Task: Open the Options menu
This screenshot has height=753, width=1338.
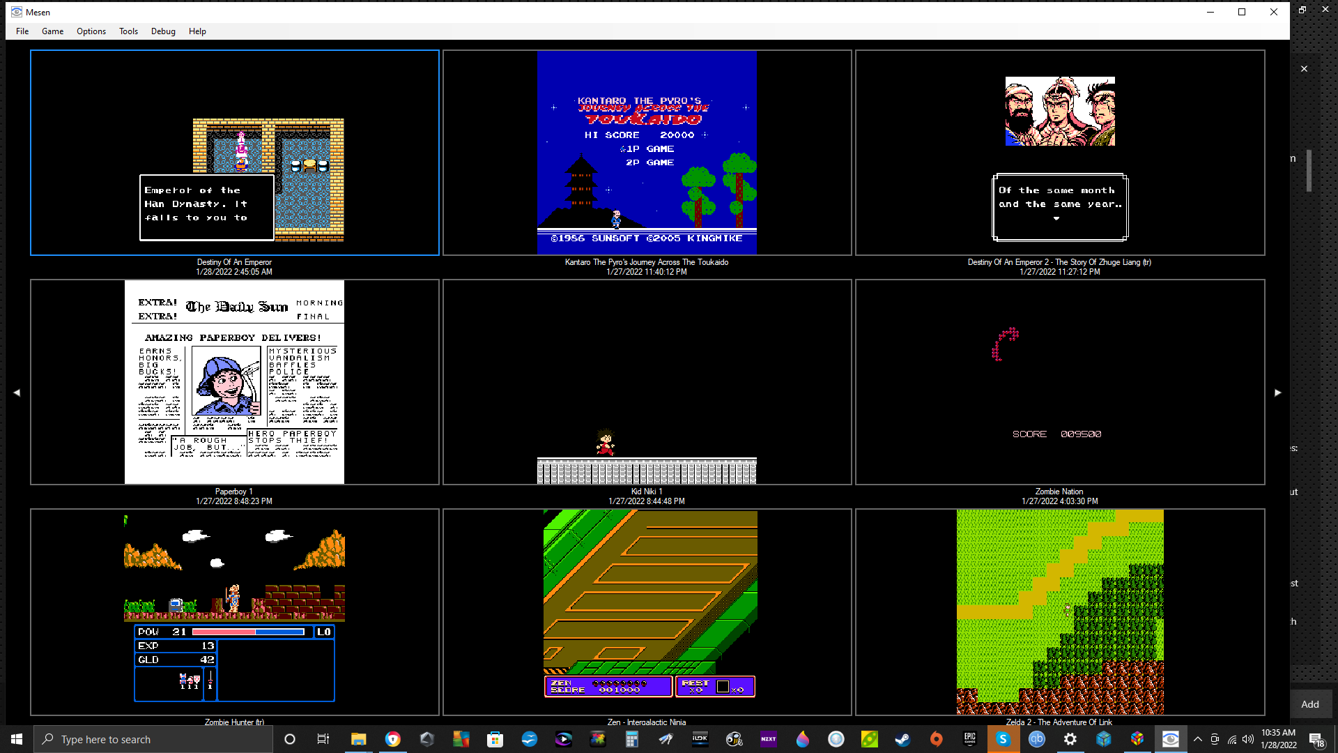Action: tap(91, 31)
